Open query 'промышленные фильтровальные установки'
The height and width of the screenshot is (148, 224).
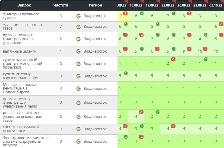pos(18,39)
